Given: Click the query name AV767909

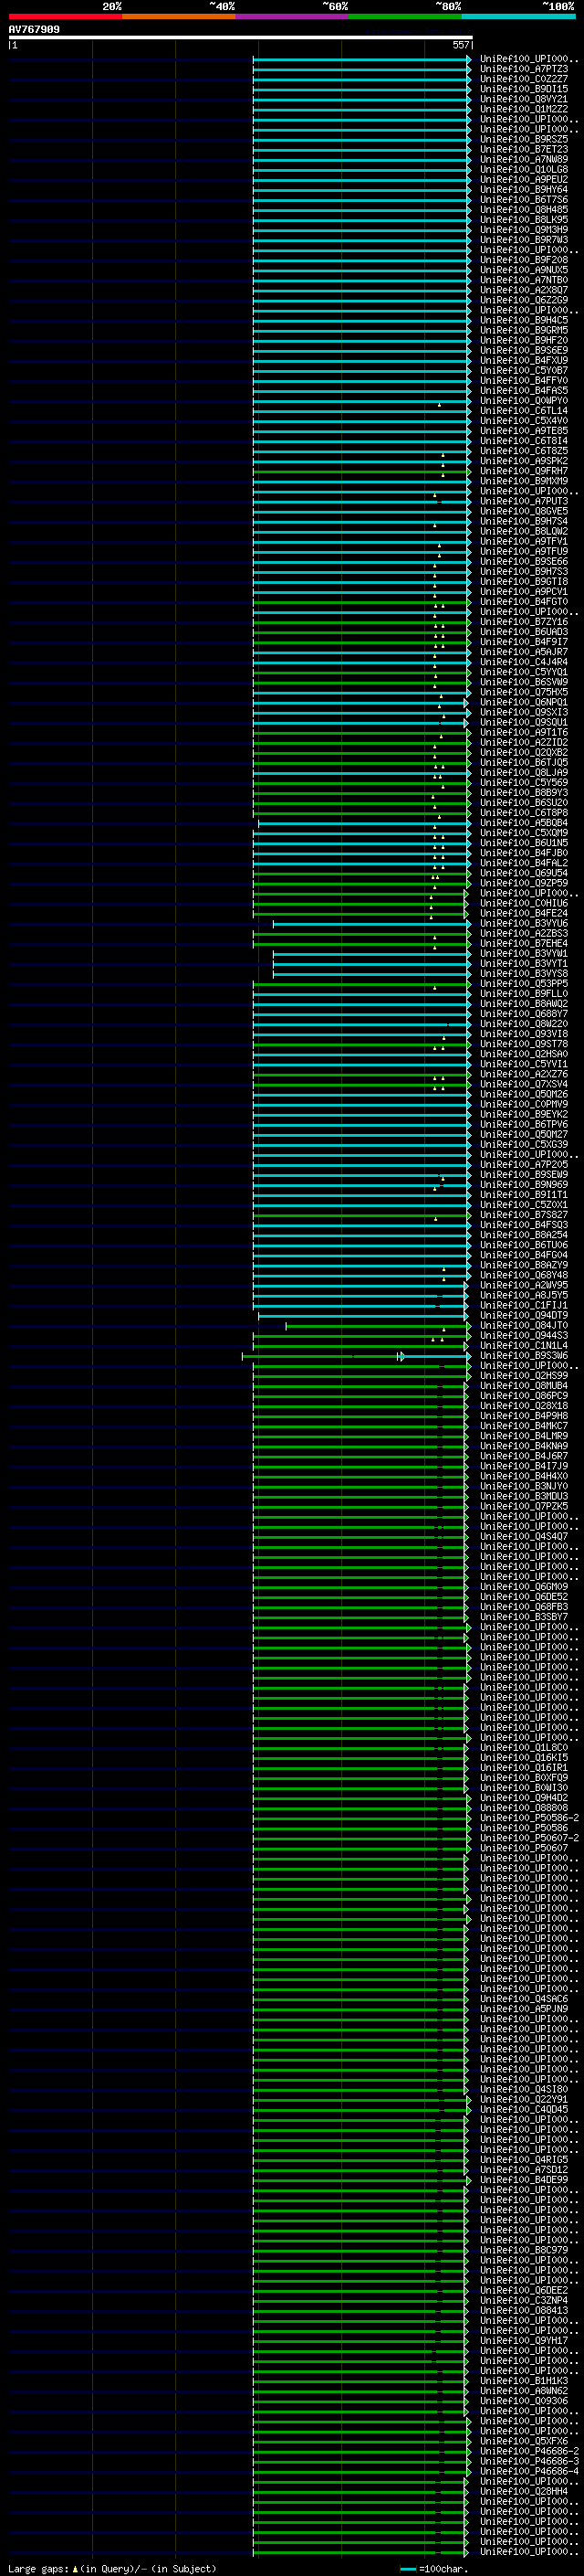Looking at the screenshot, I should pos(34,30).
